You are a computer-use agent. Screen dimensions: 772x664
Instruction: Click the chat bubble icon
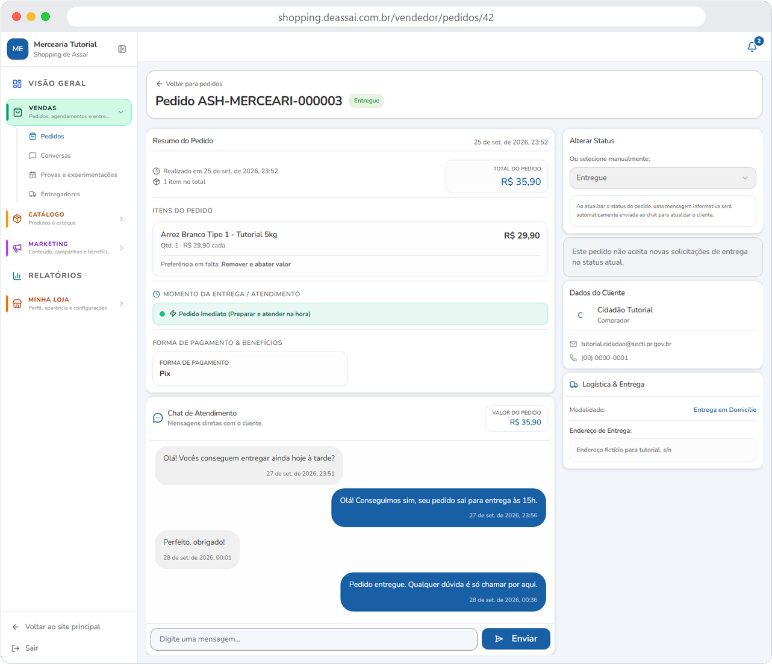tap(158, 418)
